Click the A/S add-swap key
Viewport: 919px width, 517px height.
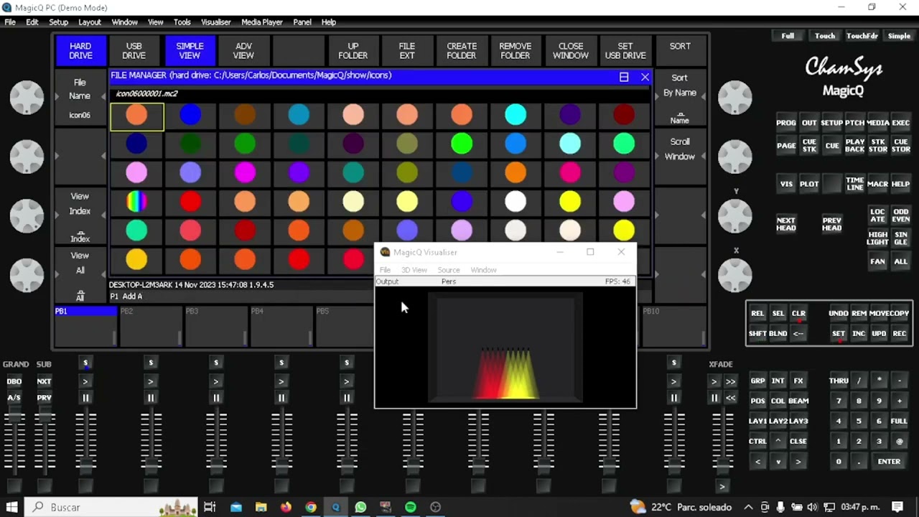pyautogui.click(x=14, y=398)
